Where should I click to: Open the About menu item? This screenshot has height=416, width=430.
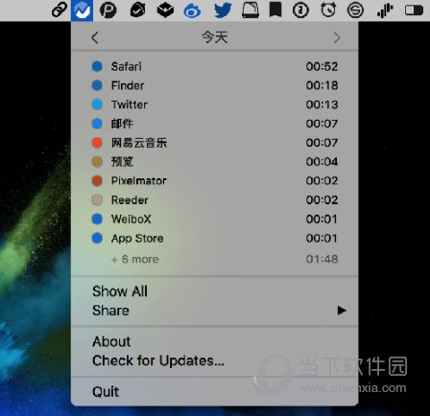pos(215,341)
